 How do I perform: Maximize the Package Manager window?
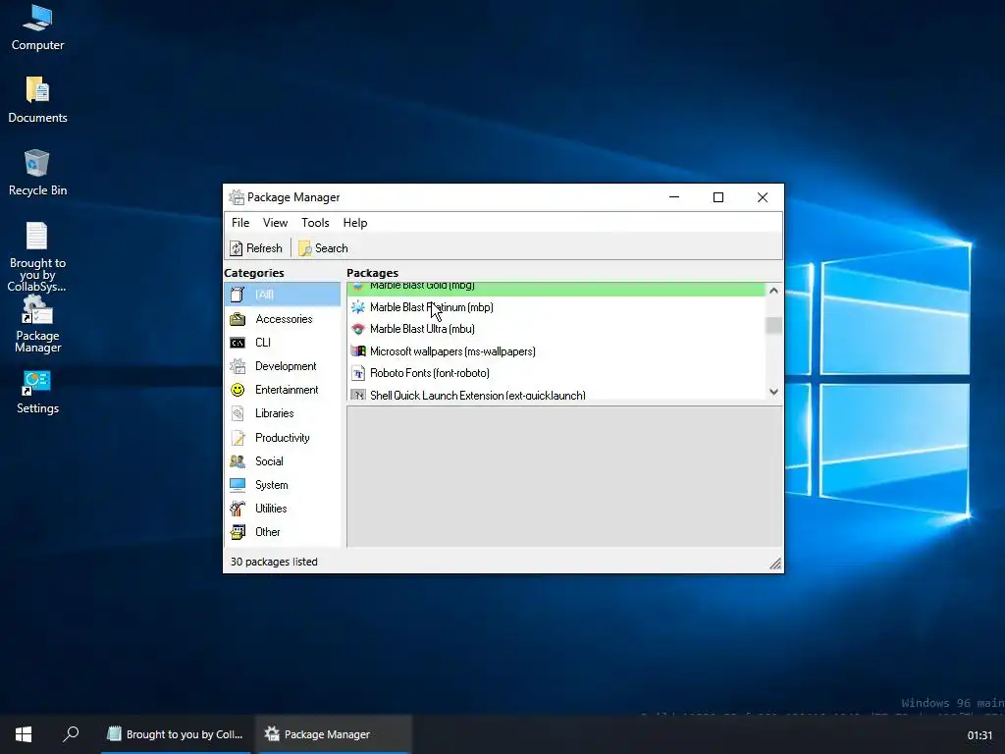[x=717, y=197]
